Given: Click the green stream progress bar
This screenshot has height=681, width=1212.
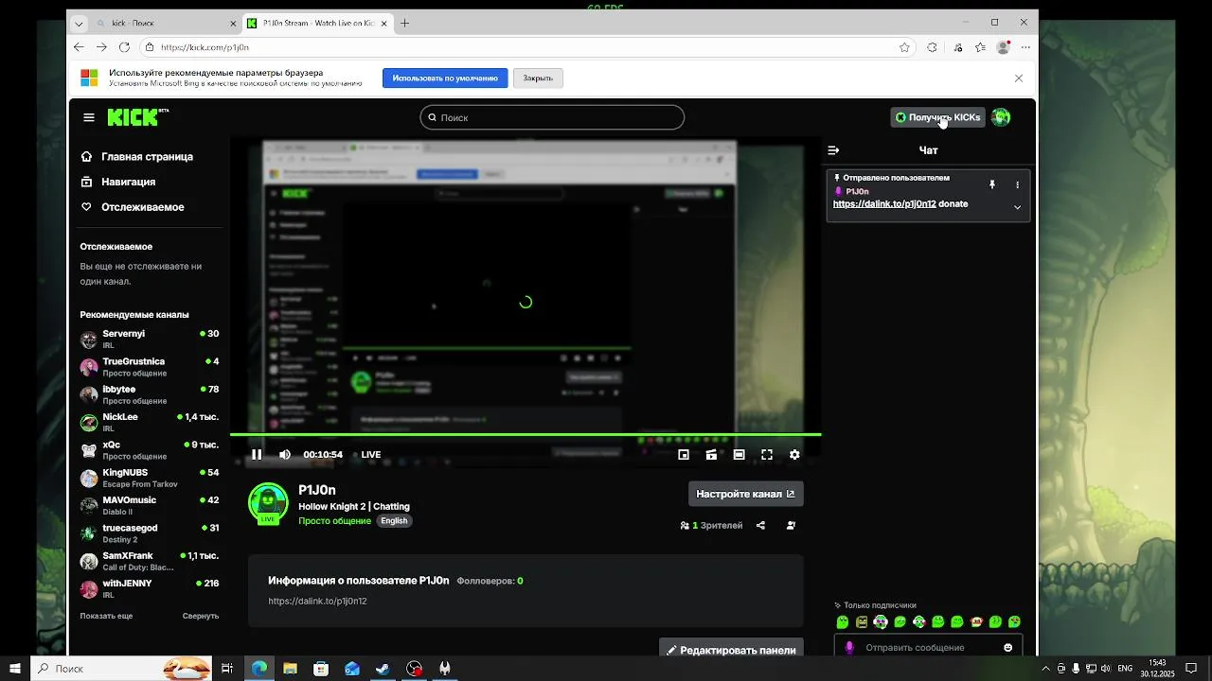Looking at the screenshot, I should click(x=526, y=435).
